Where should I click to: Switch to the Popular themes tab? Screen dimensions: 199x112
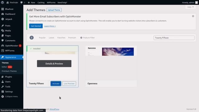point(42,38)
